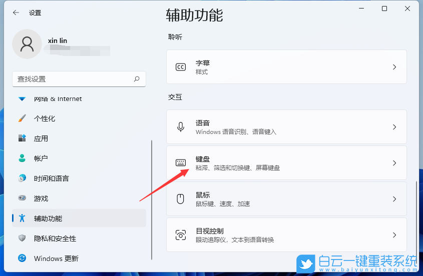Click the search magnifier icon
This screenshot has height=276, width=423.
[x=137, y=79]
